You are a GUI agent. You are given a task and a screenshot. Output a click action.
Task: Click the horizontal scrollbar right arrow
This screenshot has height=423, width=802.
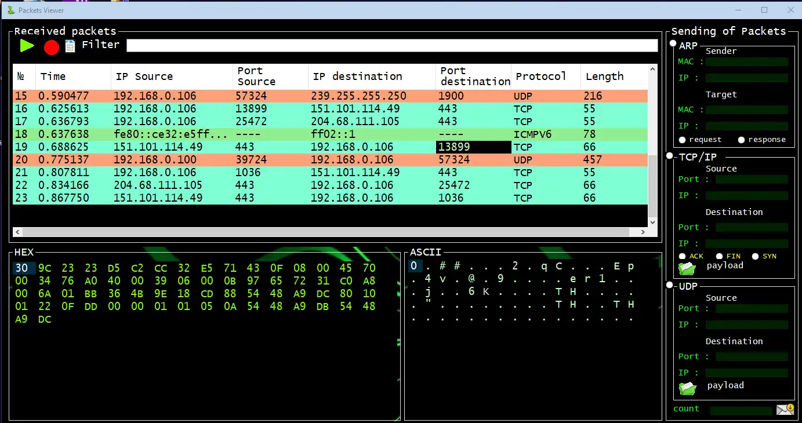[643, 232]
